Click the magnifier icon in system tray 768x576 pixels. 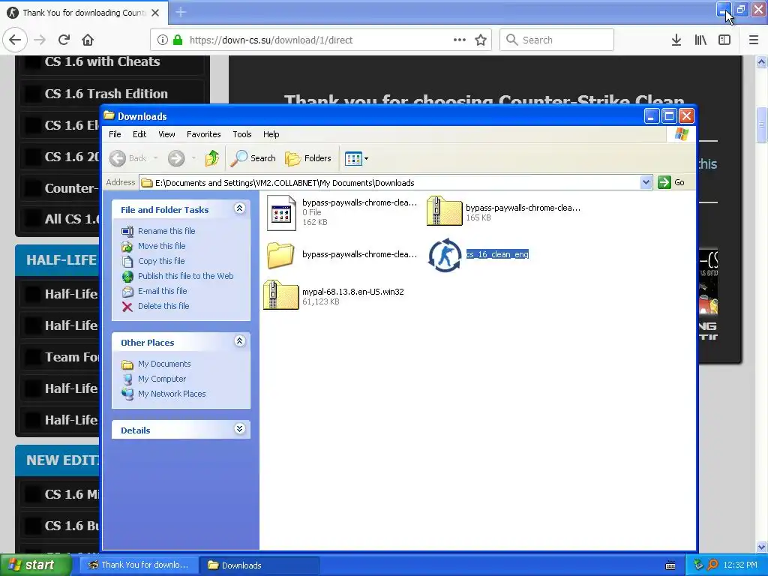pos(712,565)
